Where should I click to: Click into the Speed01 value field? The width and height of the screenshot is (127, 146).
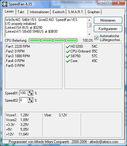point(24,93)
